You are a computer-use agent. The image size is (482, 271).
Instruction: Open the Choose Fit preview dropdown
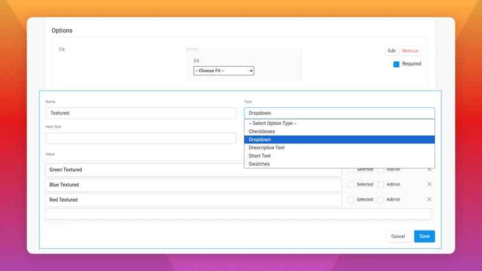pos(224,70)
